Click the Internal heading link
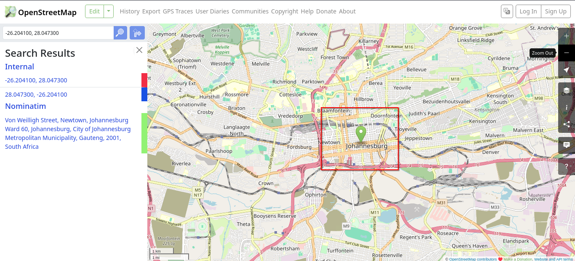 click(x=19, y=67)
